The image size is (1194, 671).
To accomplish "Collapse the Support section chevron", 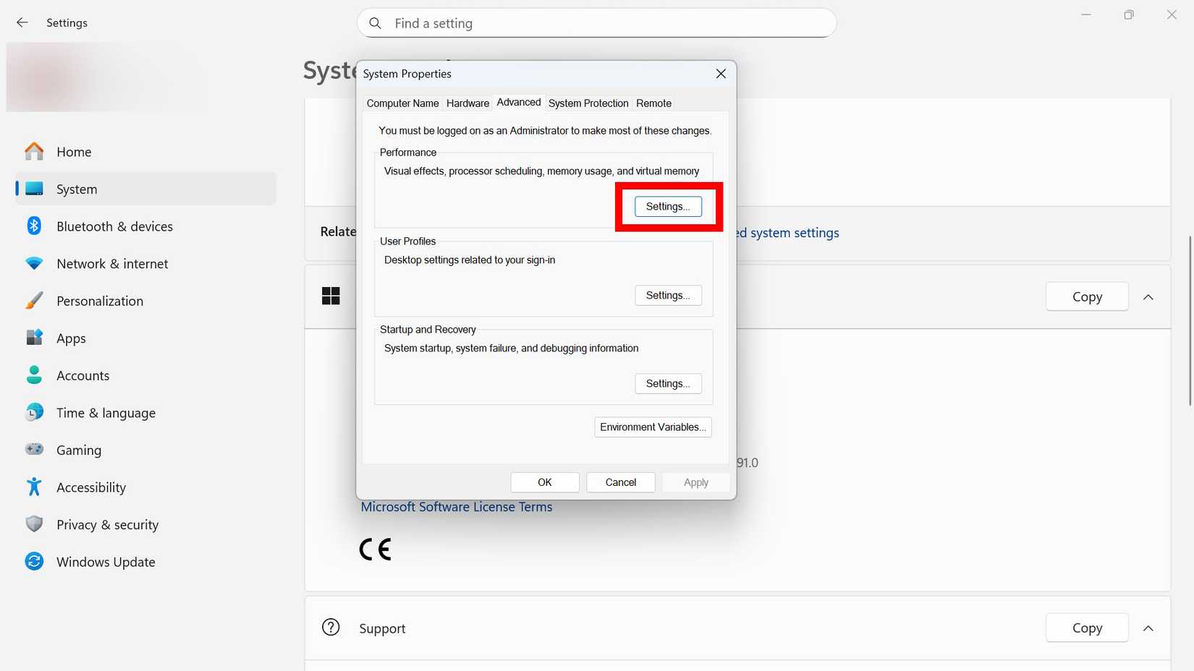I will tap(1149, 628).
